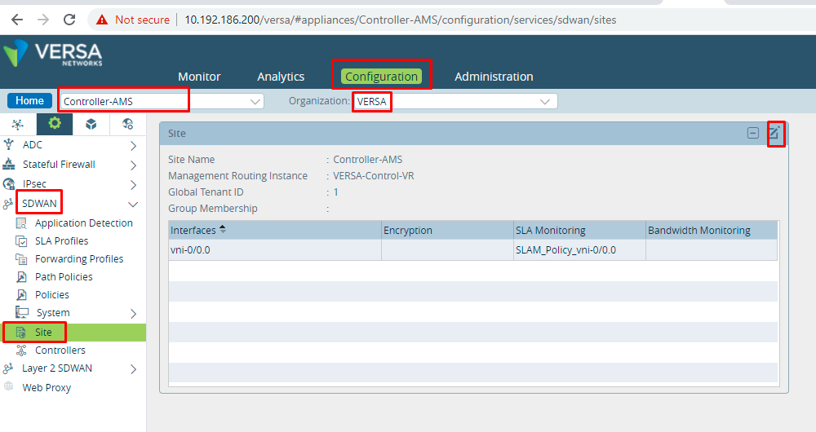Click the SLAM_Policy_vni-0/0.0 cell
The height and width of the screenshot is (432, 816).
[579, 250]
